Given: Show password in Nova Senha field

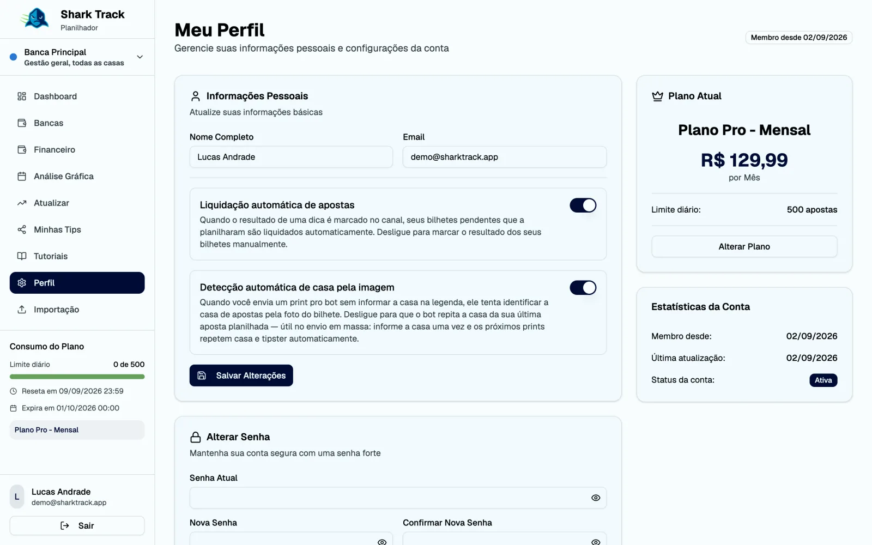Looking at the screenshot, I should tap(382, 542).
